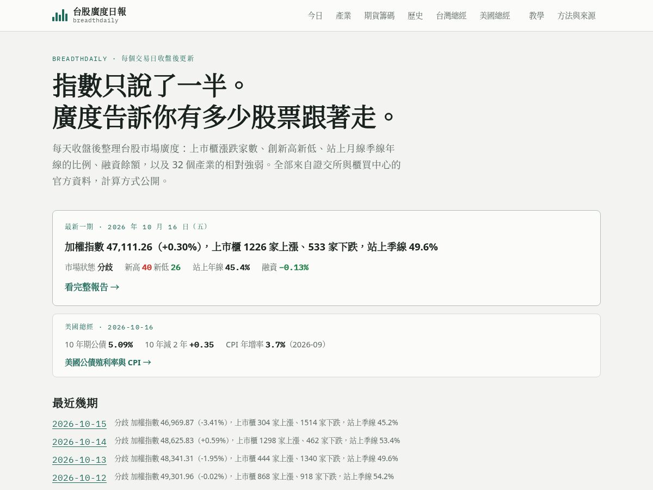Click the 最近幾期 section heading
The height and width of the screenshot is (490, 653).
tap(75, 403)
